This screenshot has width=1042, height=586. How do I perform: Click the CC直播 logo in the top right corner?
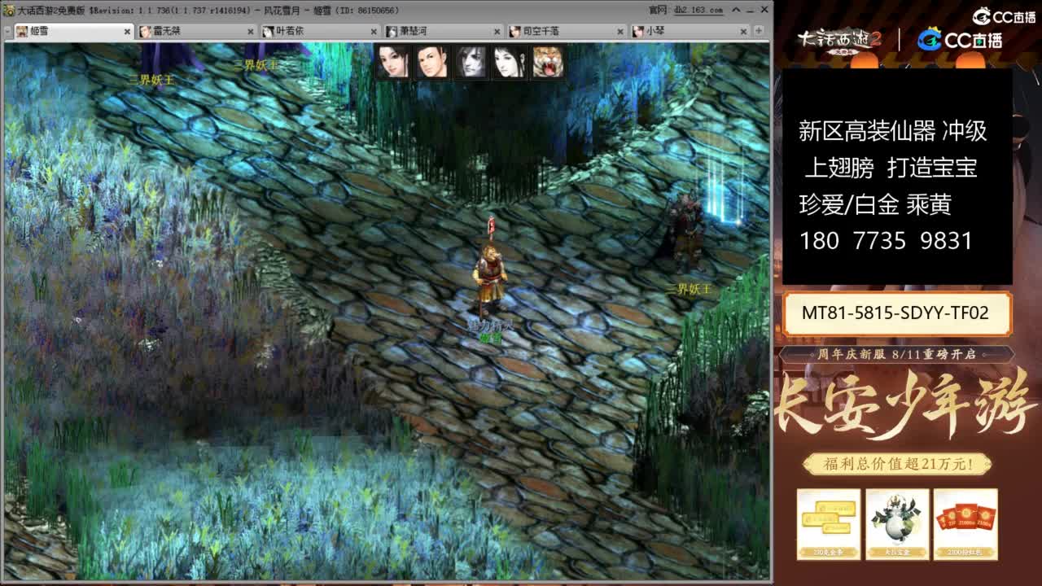point(1004,16)
